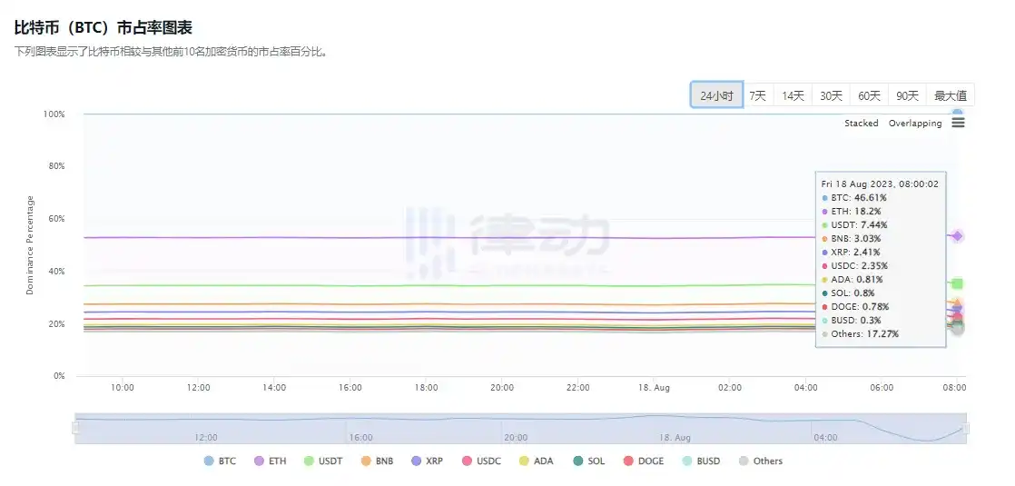The width and height of the screenshot is (1015, 486).
Task: Select the 14天 time range
Action: [x=793, y=96]
